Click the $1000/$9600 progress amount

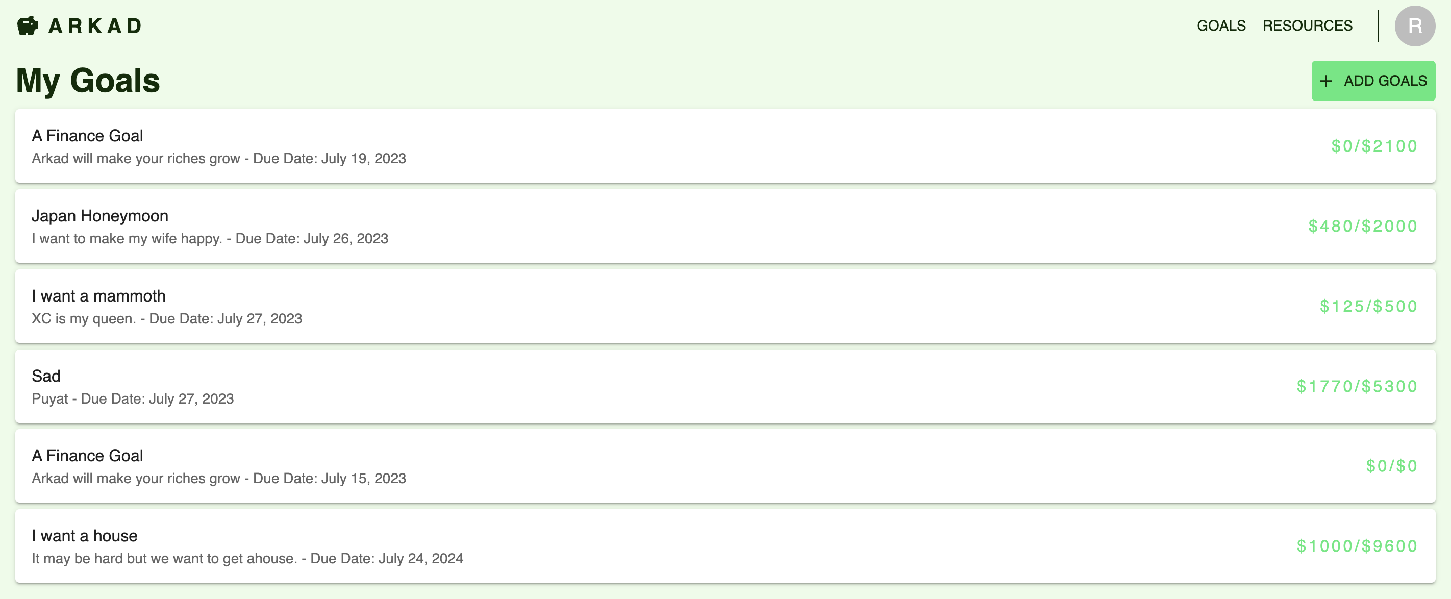click(1357, 546)
